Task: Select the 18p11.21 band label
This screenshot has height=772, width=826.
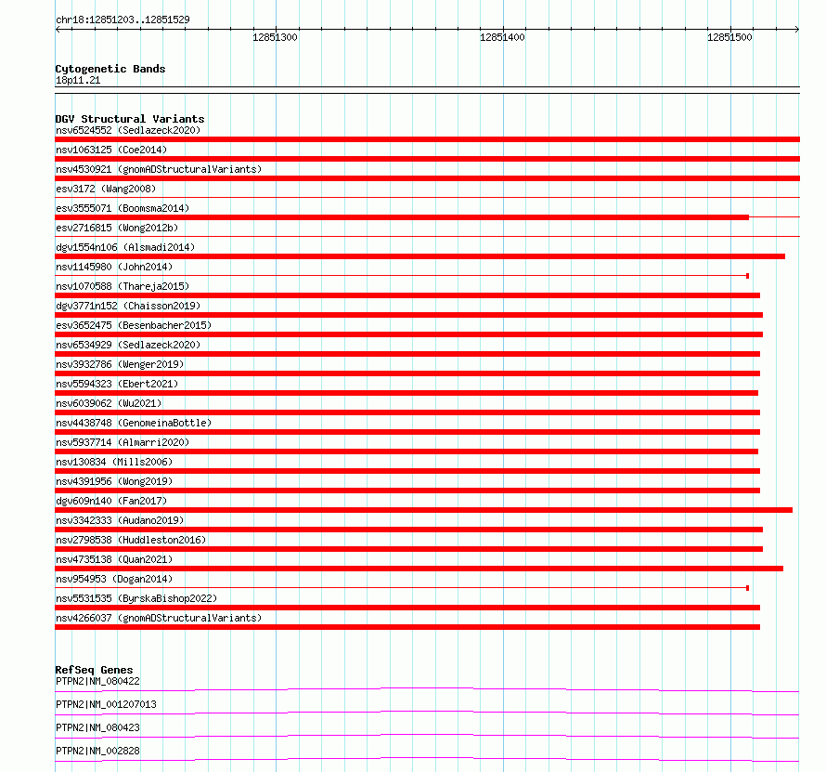Action: (x=78, y=80)
